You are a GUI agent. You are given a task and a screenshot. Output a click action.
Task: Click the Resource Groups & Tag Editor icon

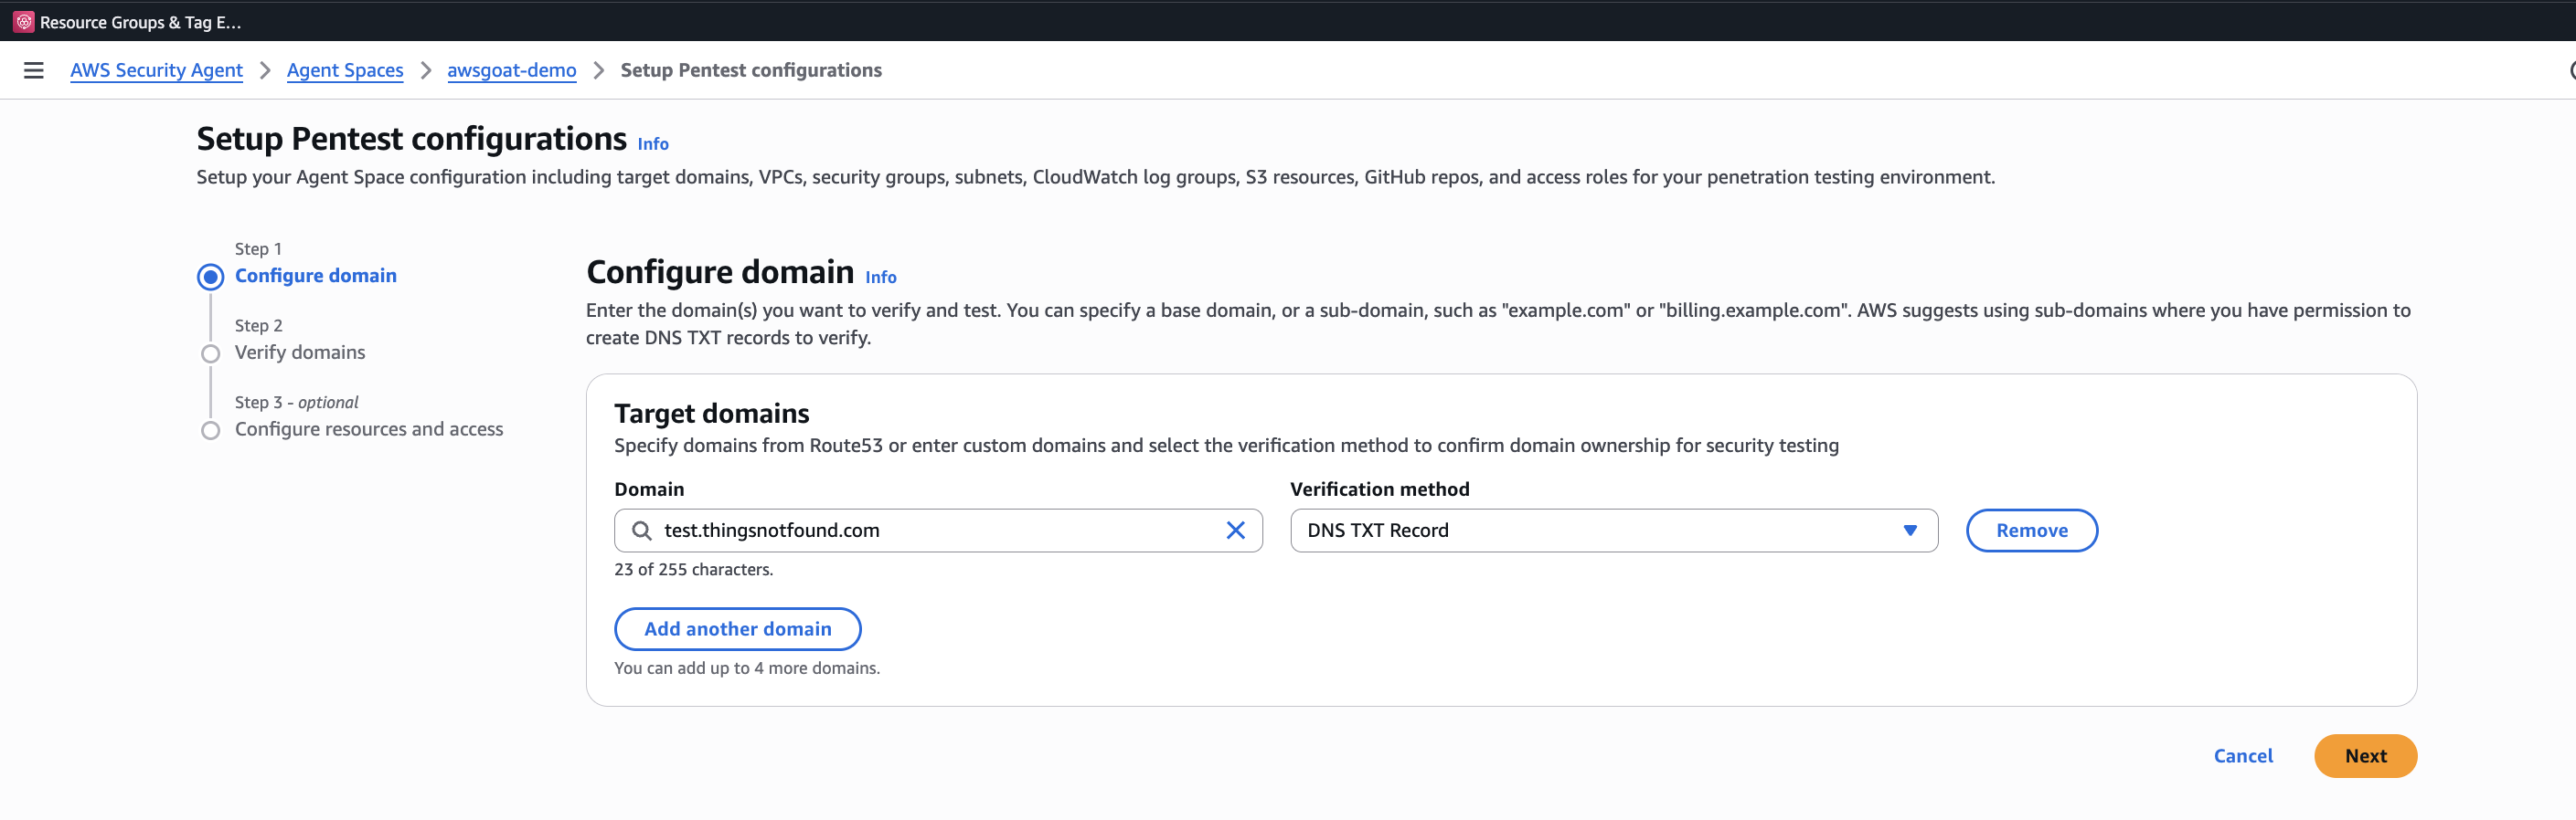(24, 21)
